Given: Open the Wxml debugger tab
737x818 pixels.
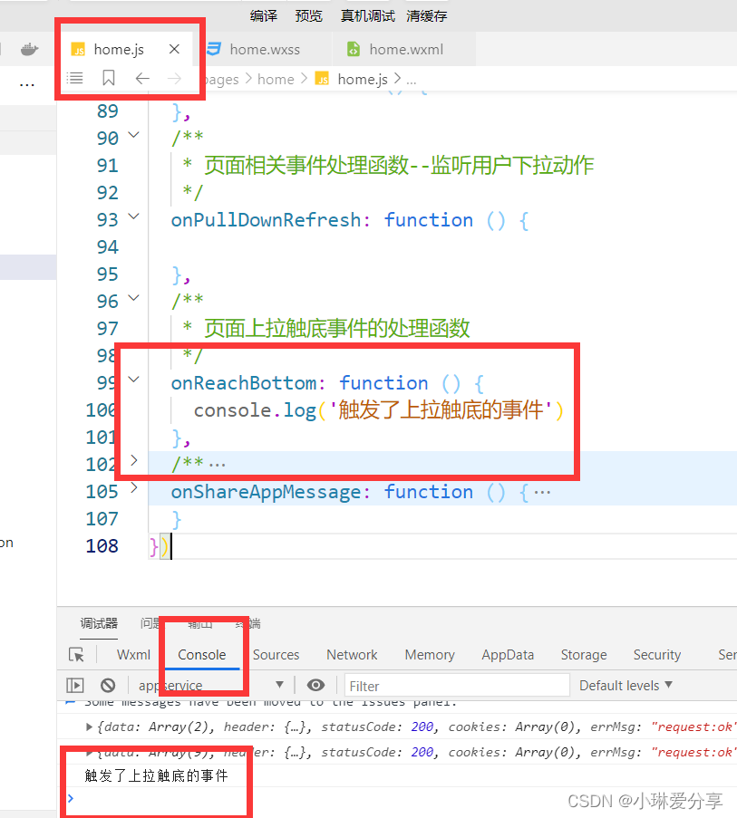Looking at the screenshot, I should coord(133,655).
